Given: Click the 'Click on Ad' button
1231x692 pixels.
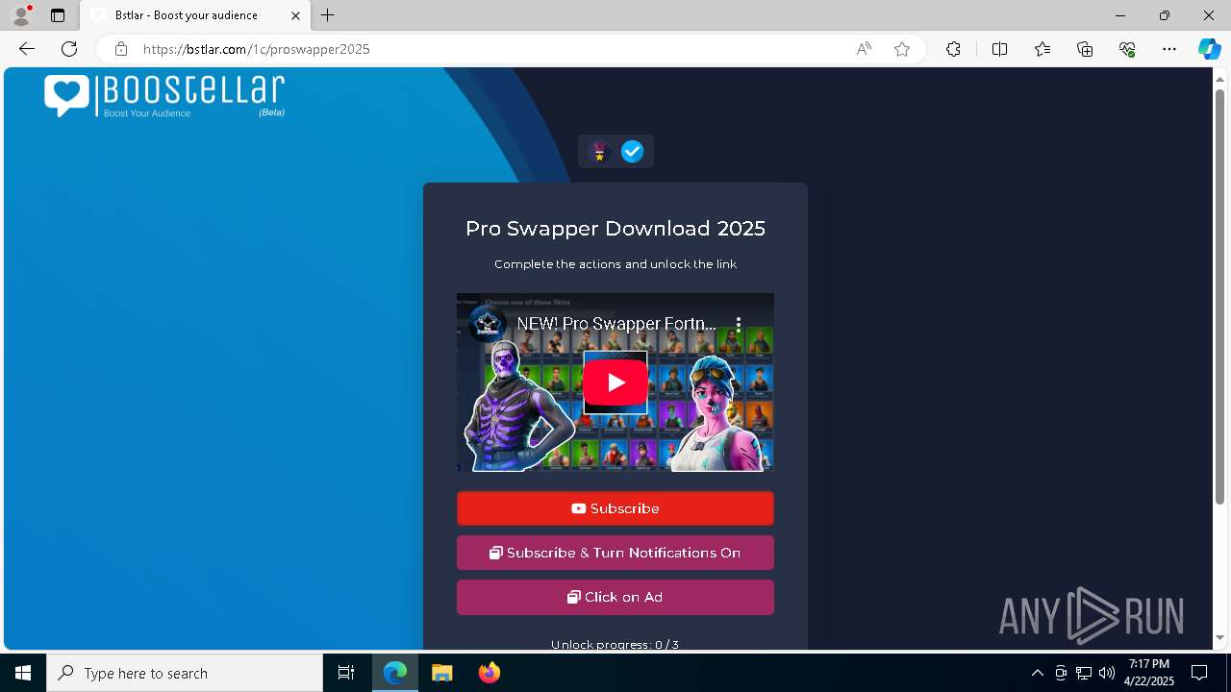Looking at the screenshot, I should 615,597.
